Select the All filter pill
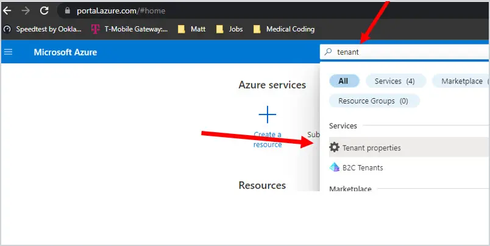Screen dimensions: 490x246 (x=344, y=81)
